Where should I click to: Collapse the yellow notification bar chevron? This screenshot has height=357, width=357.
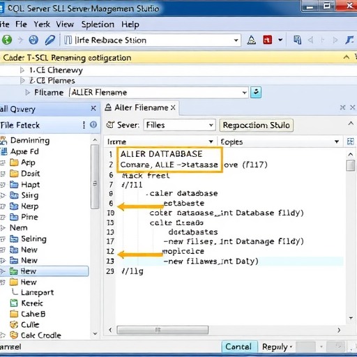[347, 57]
